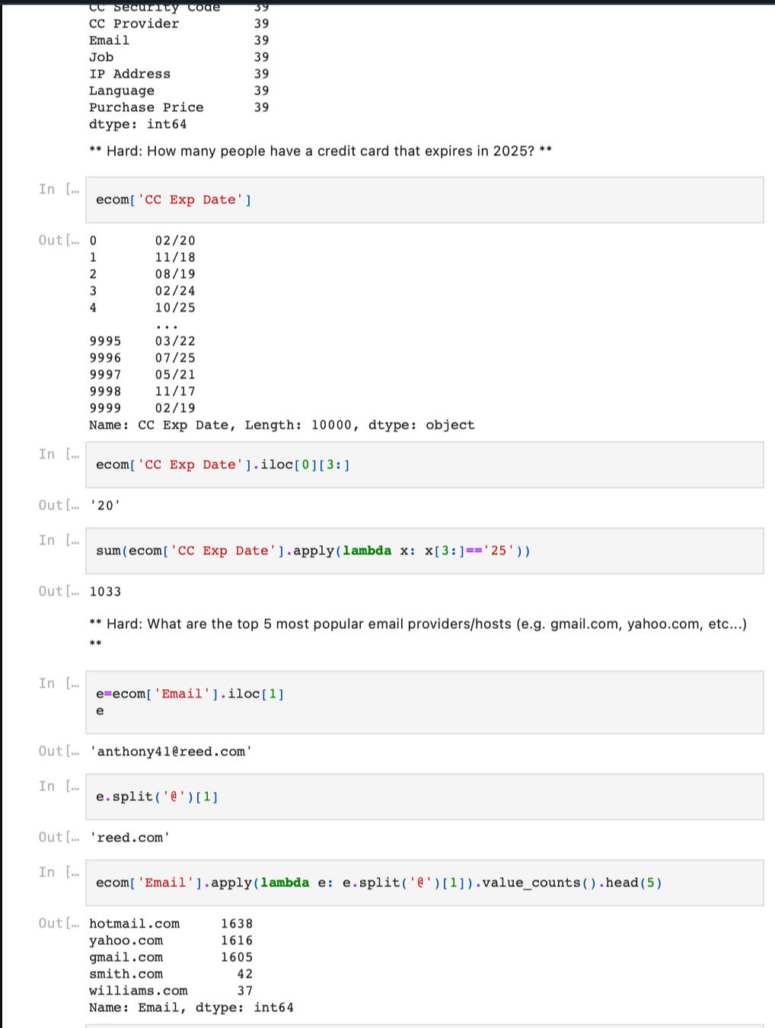Select the e=ecom['Email'].iloc[1] code cell
Image resolution: width=775 pixels, height=1028 pixels.
point(423,702)
